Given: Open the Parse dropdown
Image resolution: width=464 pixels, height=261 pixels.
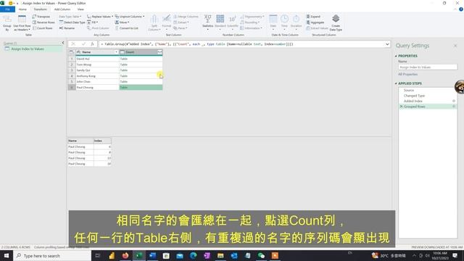Looking at the screenshot, I should 181,28.
